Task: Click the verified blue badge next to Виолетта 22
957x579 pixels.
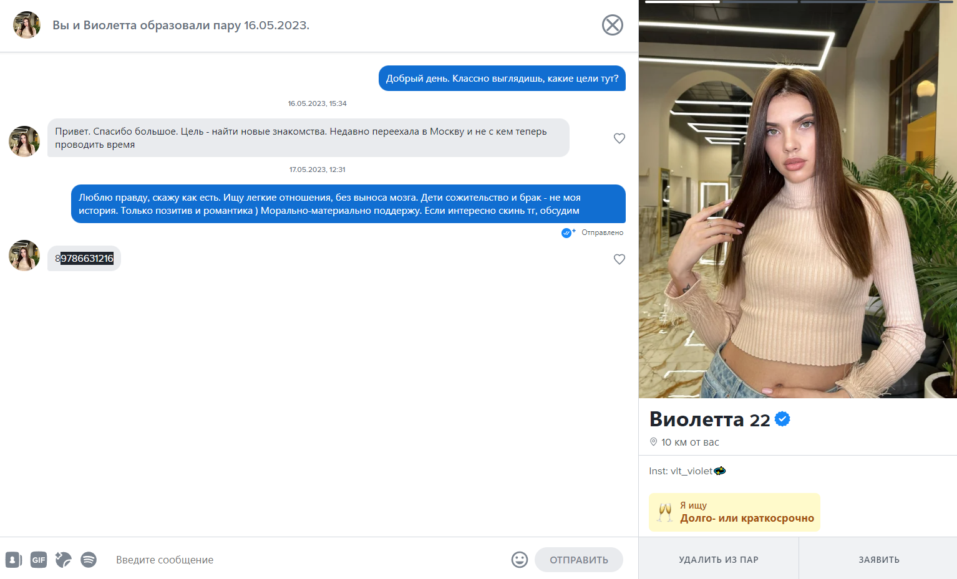Action: coord(782,419)
